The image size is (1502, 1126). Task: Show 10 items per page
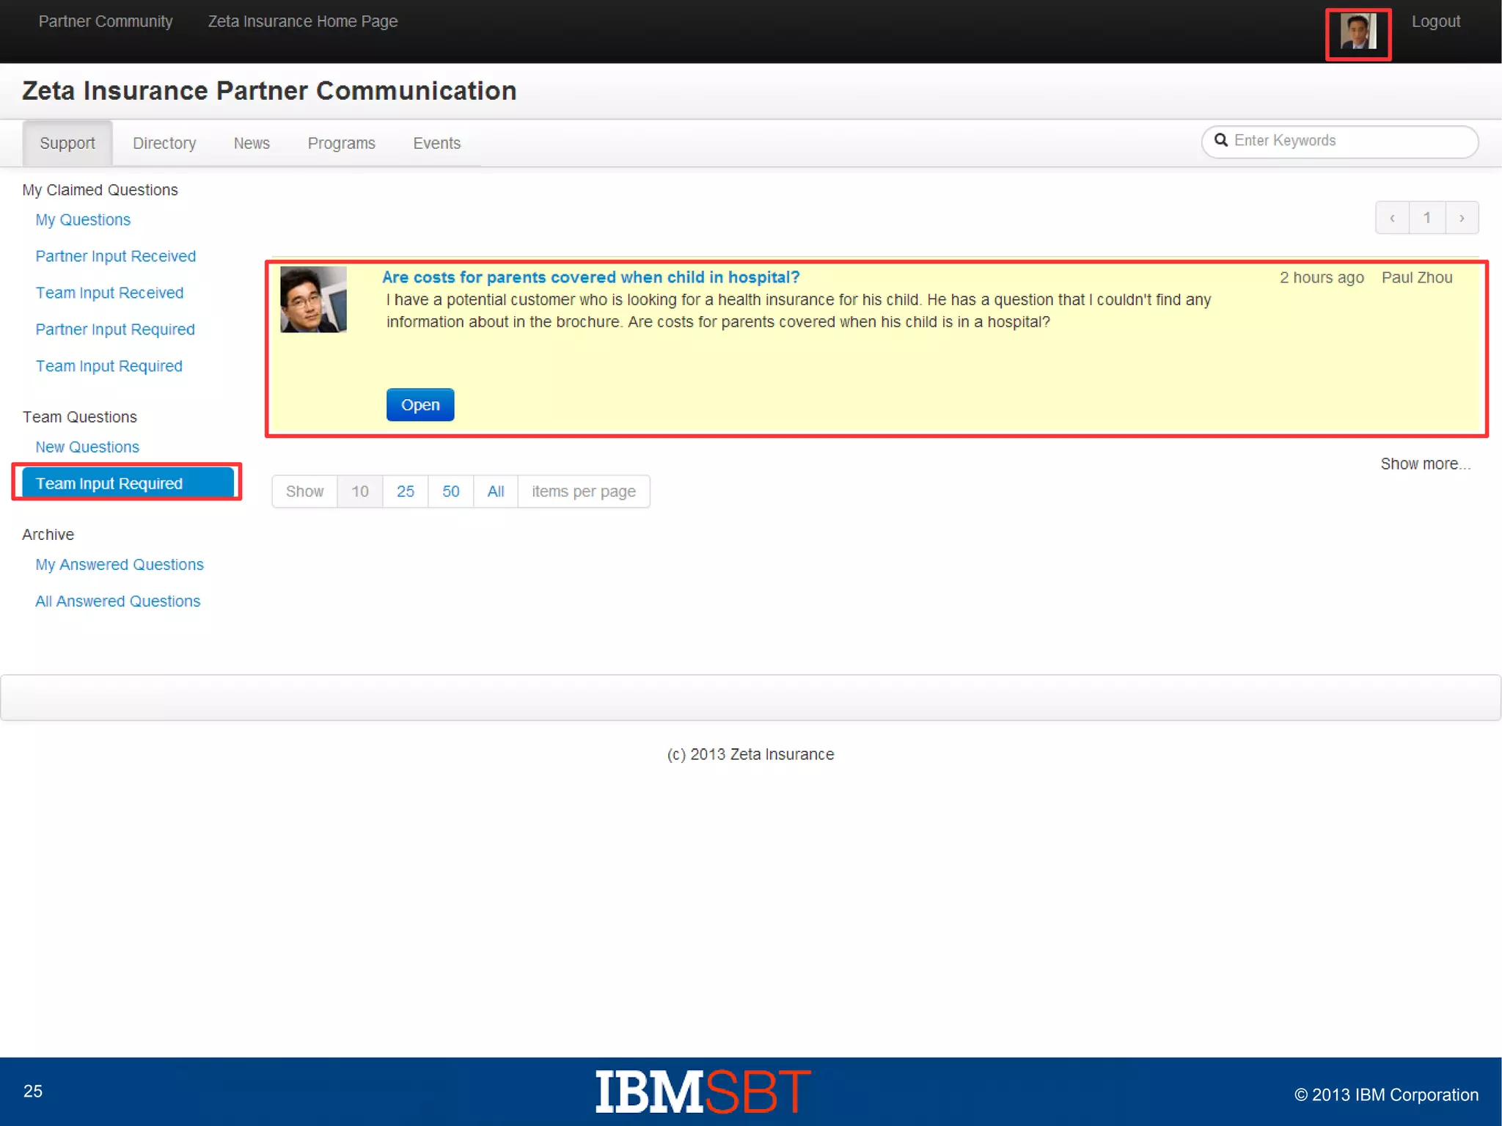tap(359, 491)
